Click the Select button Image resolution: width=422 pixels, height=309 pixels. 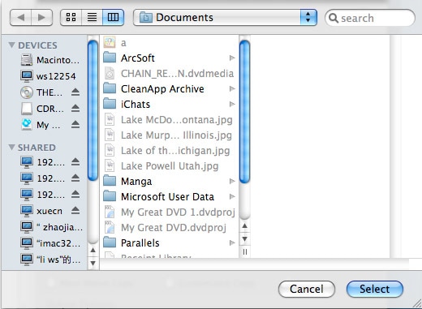[x=375, y=289]
